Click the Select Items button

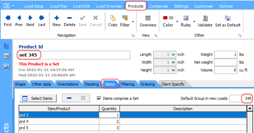(x=38, y=98)
